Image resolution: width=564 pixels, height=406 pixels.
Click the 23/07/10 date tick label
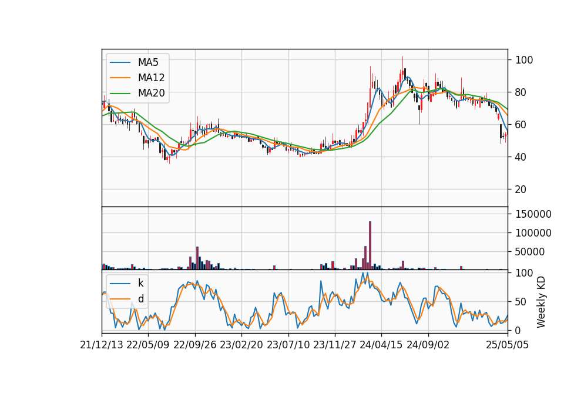coord(288,345)
